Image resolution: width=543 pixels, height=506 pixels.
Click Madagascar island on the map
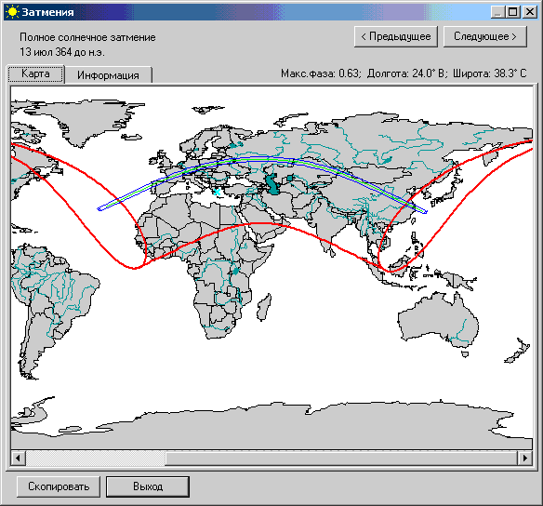coord(264,307)
